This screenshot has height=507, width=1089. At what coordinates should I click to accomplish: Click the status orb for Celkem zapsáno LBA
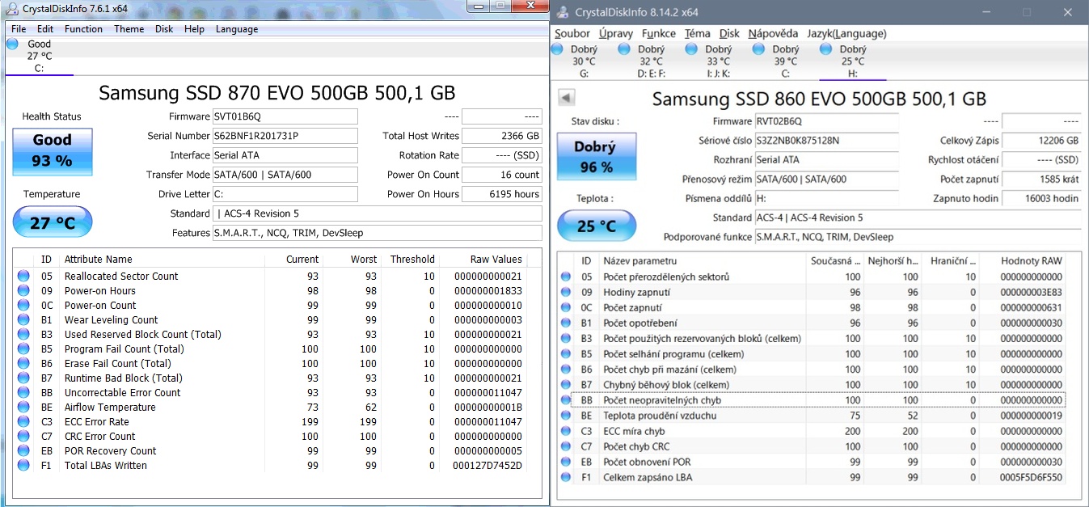click(x=566, y=478)
